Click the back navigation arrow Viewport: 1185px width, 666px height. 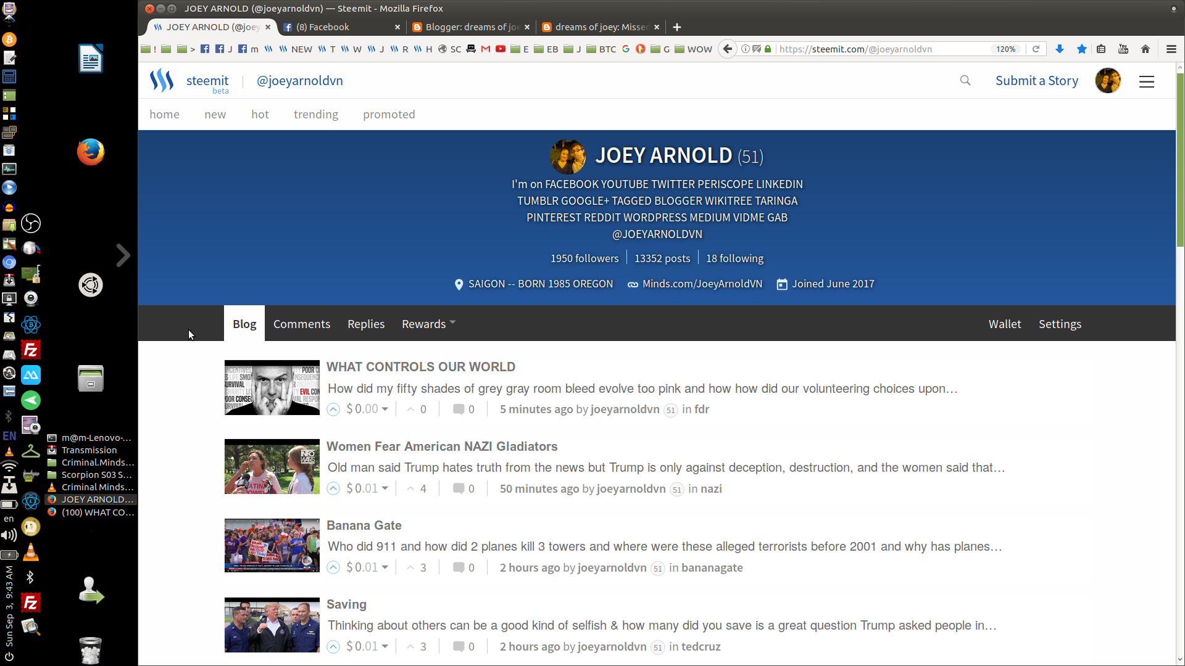click(728, 49)
